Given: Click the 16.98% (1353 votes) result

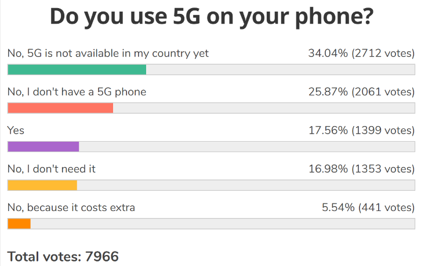Looking at the screenshot, I should [361, 169].
